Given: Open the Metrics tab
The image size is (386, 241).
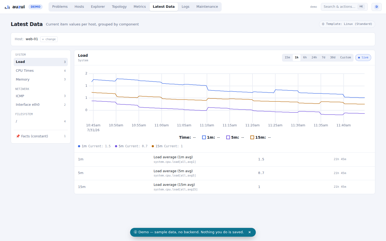Looking at the screenshot, I should [140, 7].
